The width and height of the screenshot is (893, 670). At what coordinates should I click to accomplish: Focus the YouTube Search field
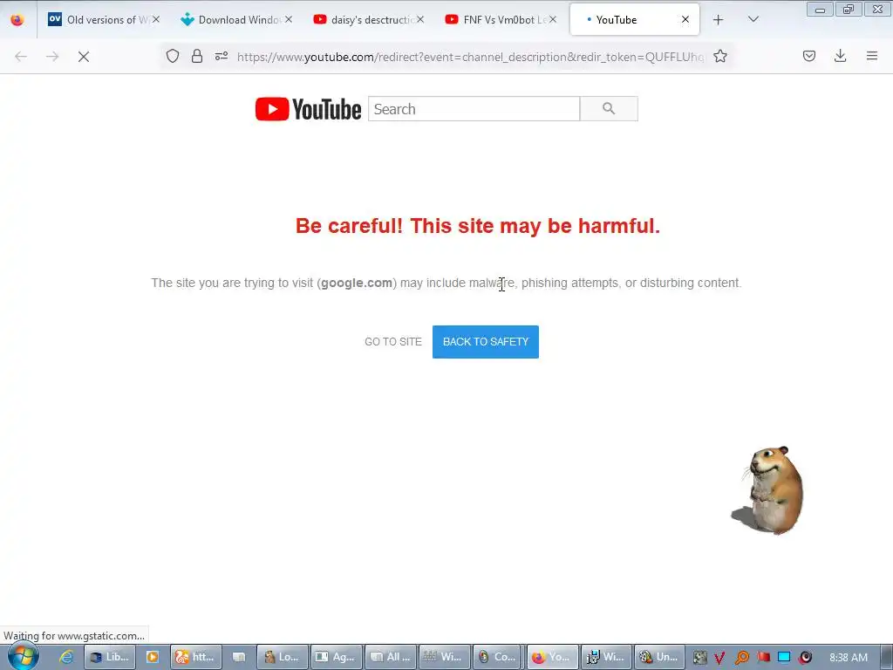point(474,109)
